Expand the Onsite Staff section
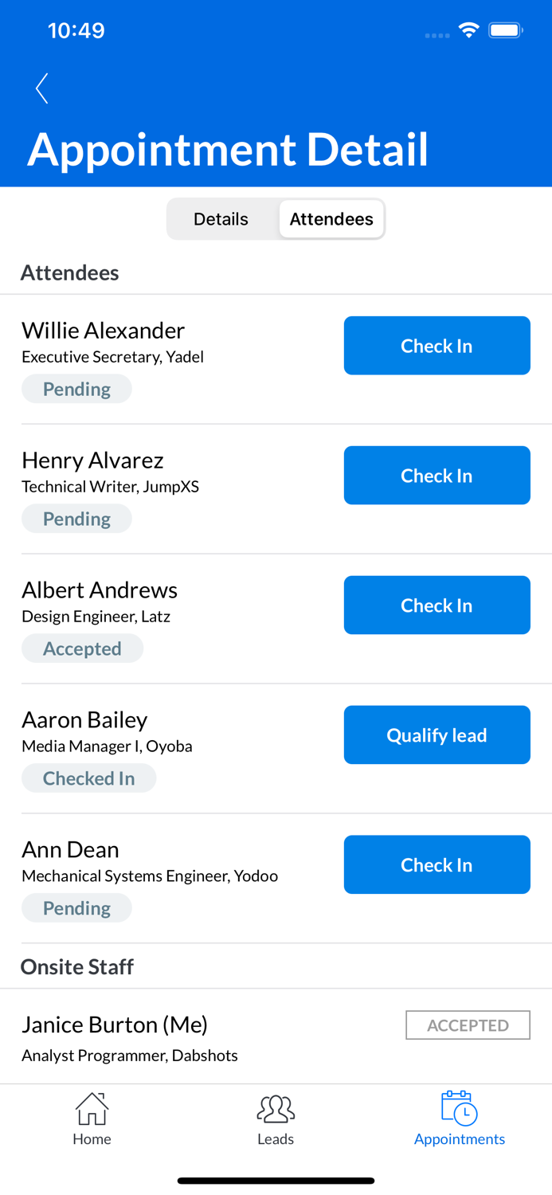 tap(76, 966)
